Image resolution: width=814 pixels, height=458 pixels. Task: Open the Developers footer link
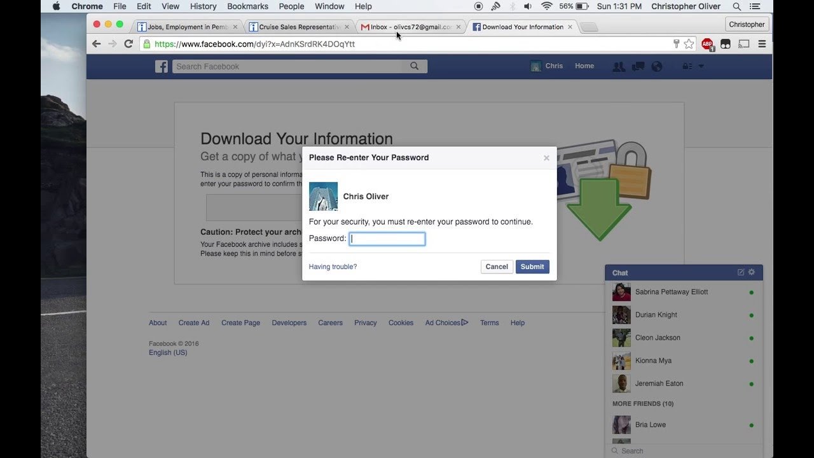coord(289,323)
